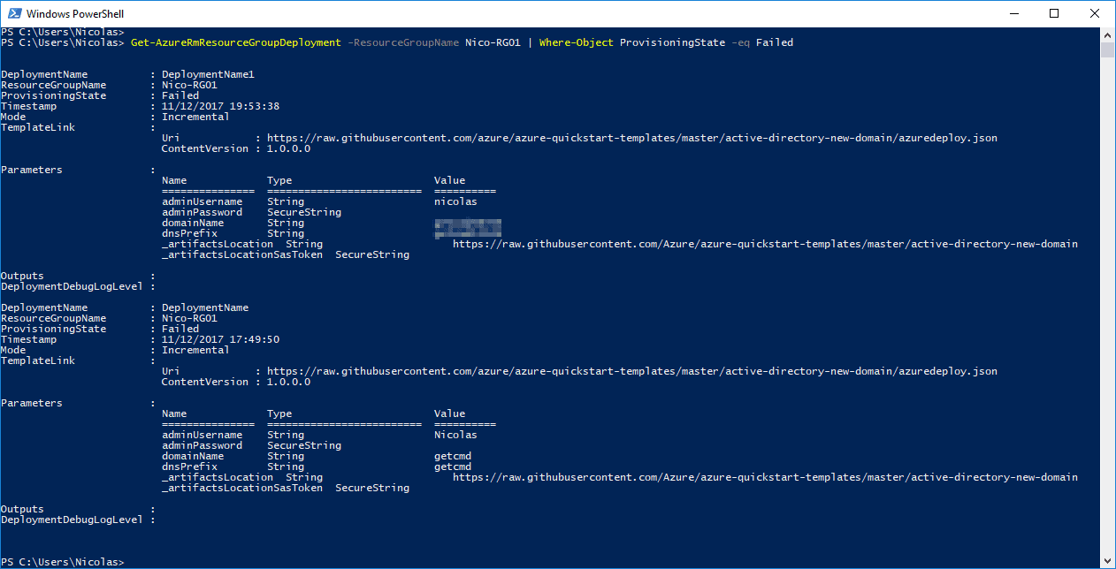Screen dimensions: 1116x569
Task: Minimize the Windows PowerShell window
Action: click(1013, 13)
